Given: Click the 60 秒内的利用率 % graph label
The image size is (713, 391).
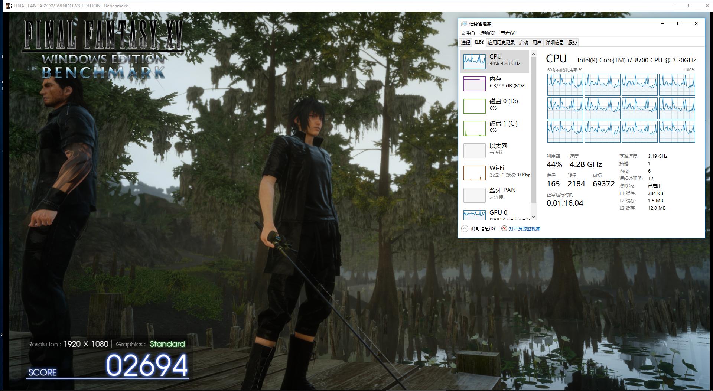Looking at the screenshot, I should [564, 70].
